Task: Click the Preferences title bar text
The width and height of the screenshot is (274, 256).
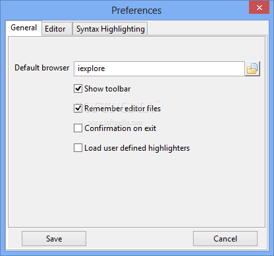Action: click(136, 11)
